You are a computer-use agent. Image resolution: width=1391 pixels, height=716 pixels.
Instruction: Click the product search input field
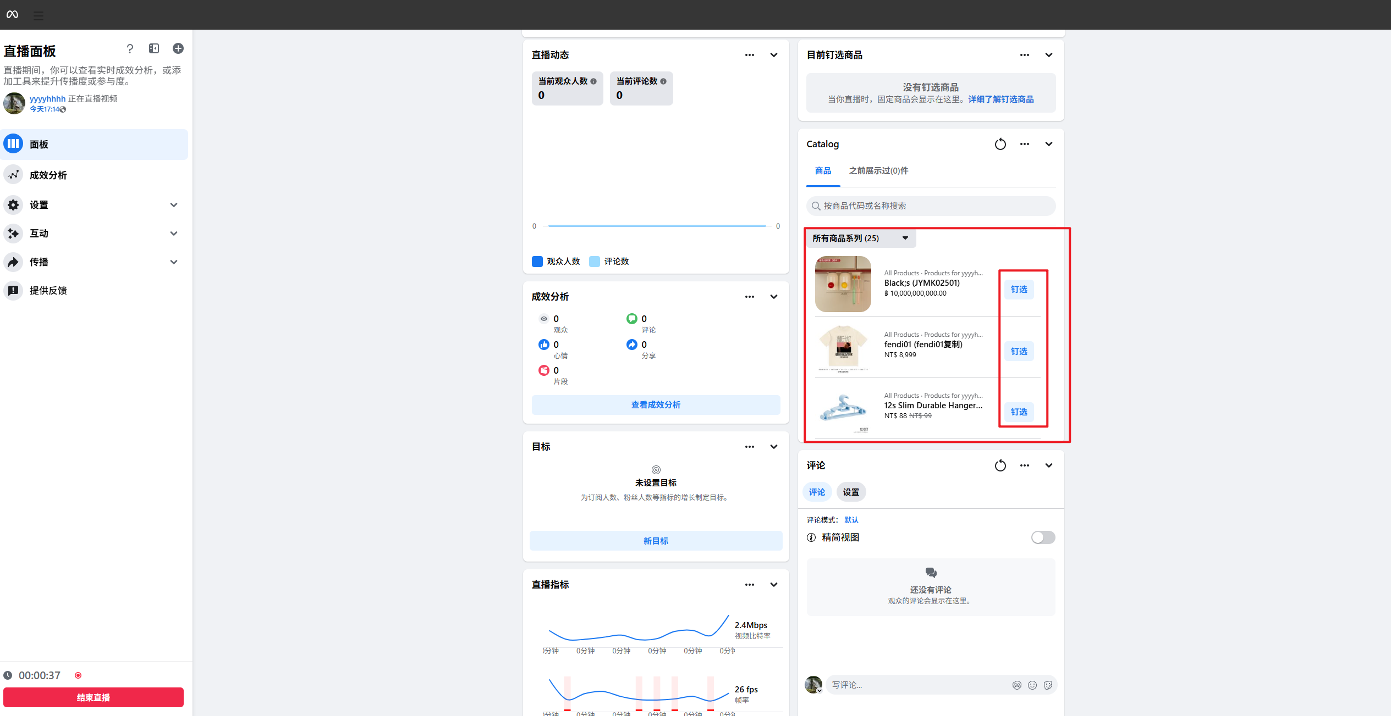click(x=931, y=206)
